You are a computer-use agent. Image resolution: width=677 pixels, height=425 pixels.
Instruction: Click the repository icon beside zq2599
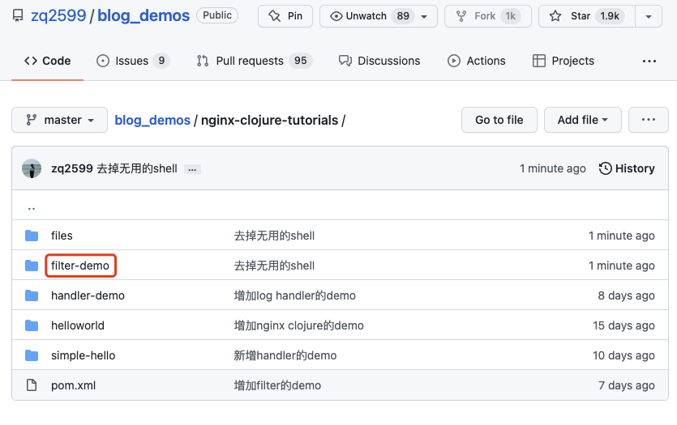[18, 16]
